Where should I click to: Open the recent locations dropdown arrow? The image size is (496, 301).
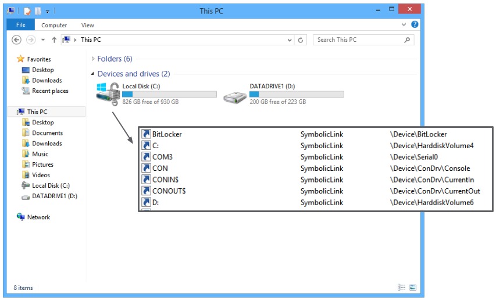[x=43, y=40]
